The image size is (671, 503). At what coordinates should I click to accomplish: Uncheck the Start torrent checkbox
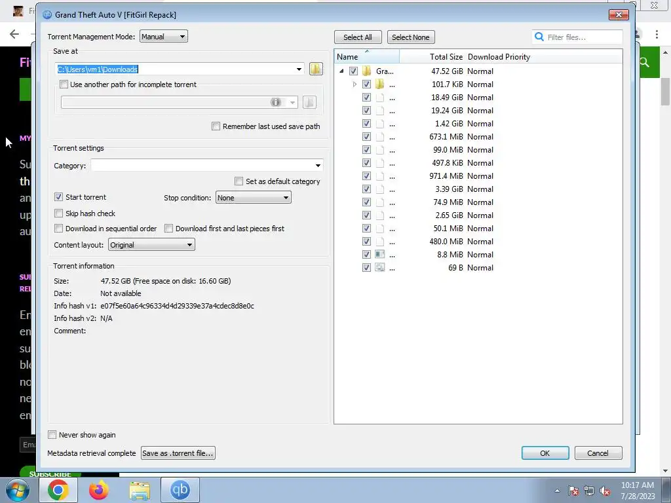click(58, 197)
